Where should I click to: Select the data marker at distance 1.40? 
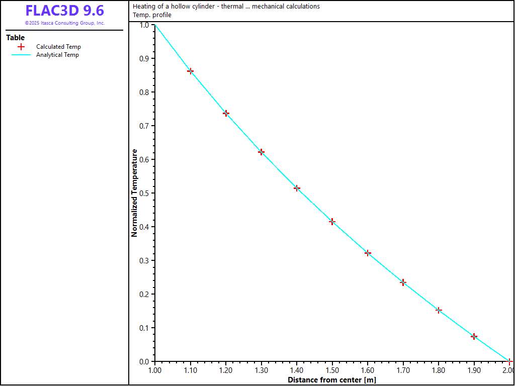(297, 188)
